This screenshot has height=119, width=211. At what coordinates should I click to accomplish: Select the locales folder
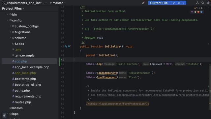click(x=17, y=108)
